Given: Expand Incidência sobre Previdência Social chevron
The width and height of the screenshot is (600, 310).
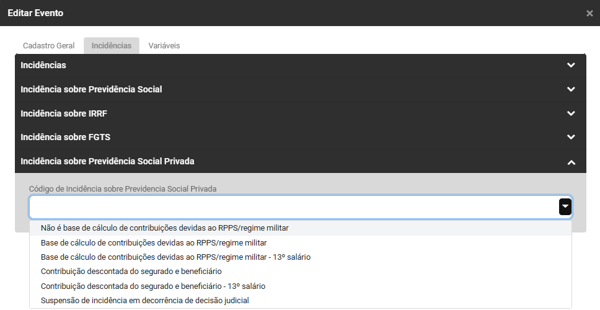Looking at the screenshot, I should (571, 89).
